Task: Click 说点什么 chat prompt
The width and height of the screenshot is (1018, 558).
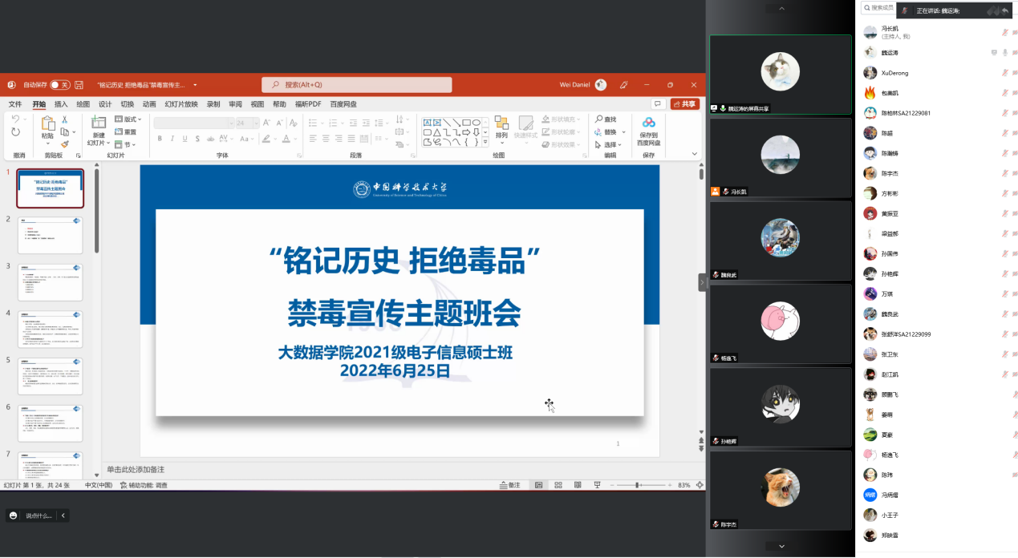Action: pos(39,516)
